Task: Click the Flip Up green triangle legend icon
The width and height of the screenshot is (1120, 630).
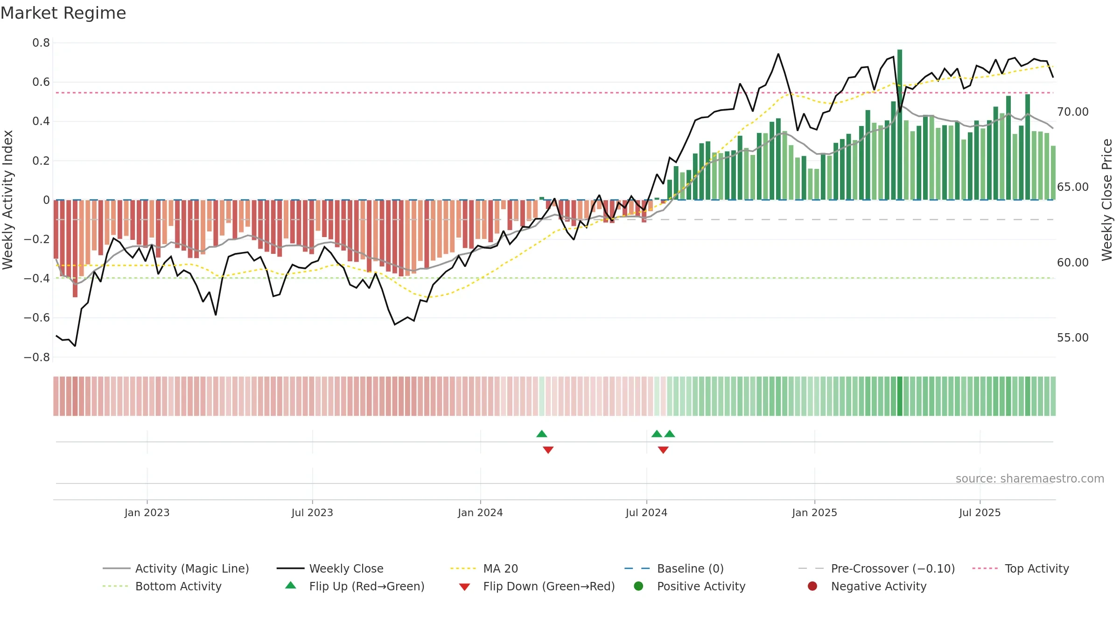Action: coord(290,585)
